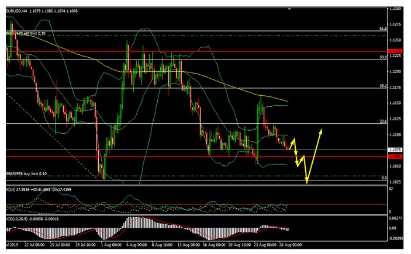Click the red 1.1231 price tag
This screenshot has height=254, width=411.
click(396, 51)
